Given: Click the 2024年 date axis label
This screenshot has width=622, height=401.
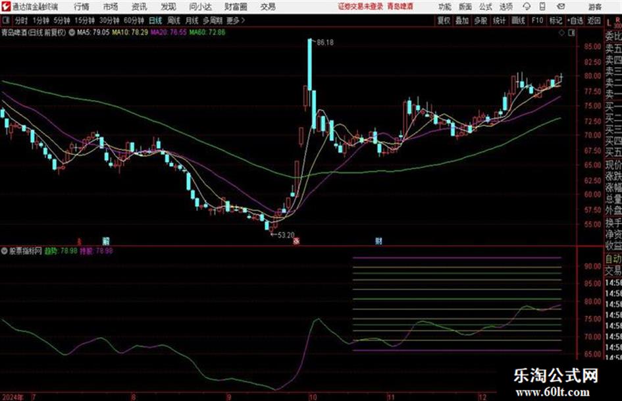Looking at the screenshot, I should 13,397.
